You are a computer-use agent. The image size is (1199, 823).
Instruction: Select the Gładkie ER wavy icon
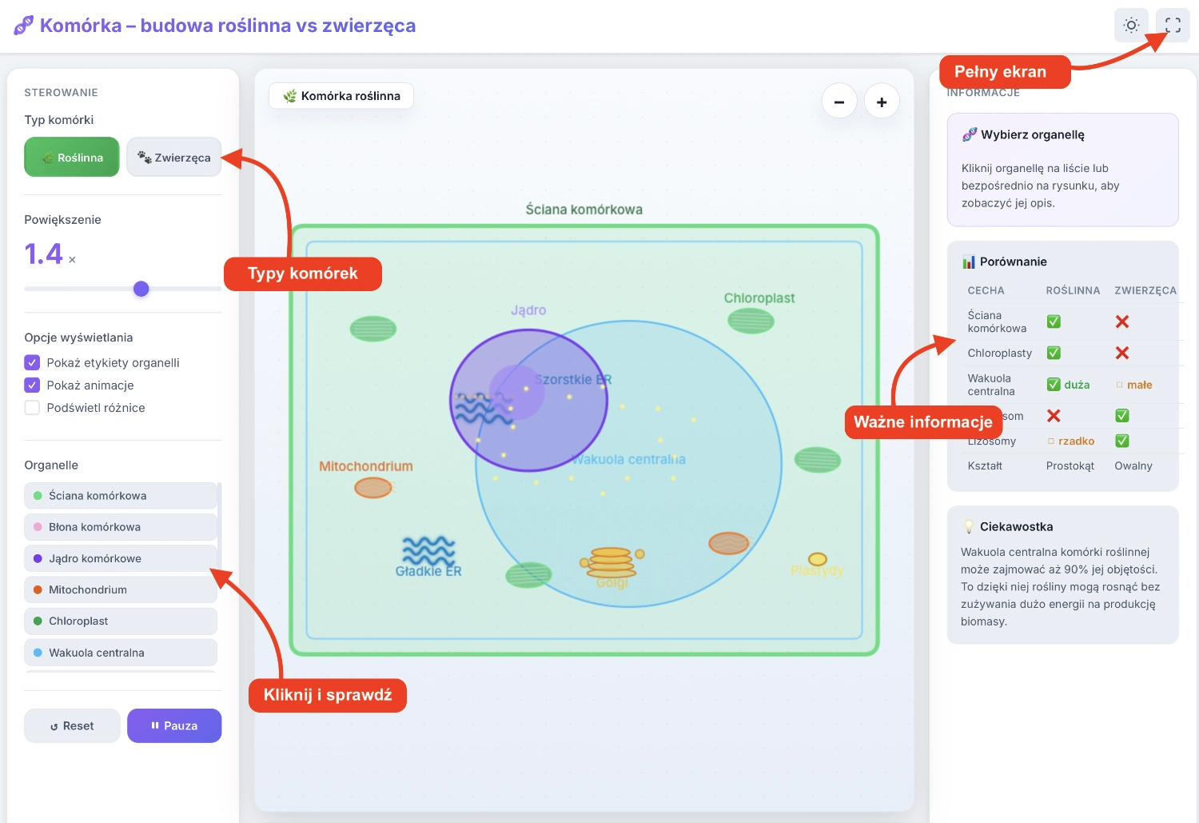[428, 550]
